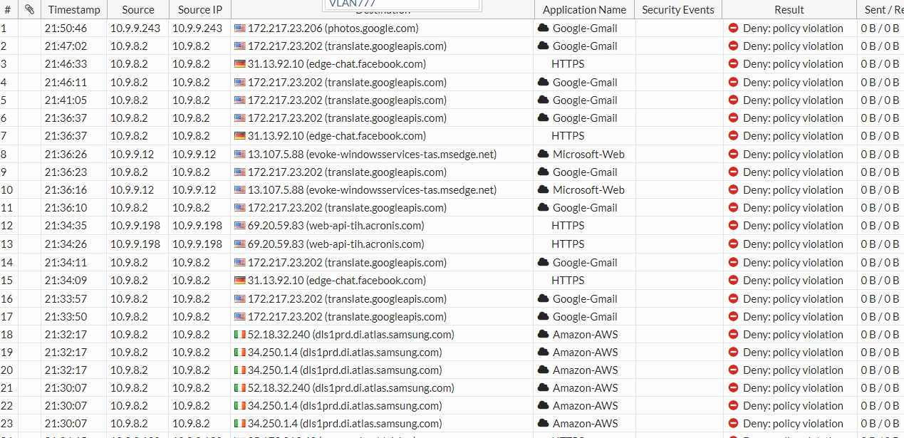Click the cloud icon for Google-Gmail in row 1
The image size is (904, 438).
[x=543, y=28]
